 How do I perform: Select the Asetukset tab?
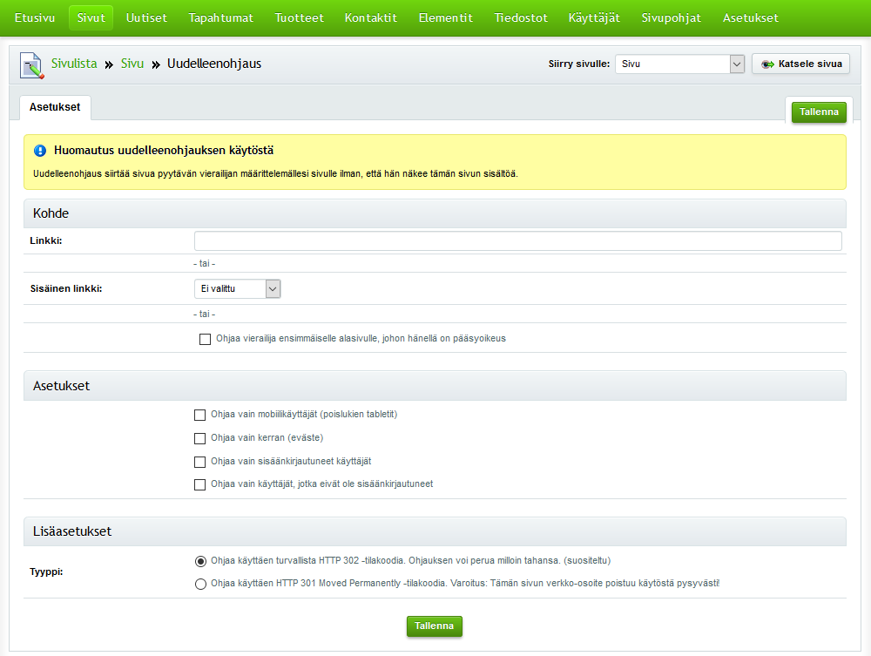pos(55,107)
